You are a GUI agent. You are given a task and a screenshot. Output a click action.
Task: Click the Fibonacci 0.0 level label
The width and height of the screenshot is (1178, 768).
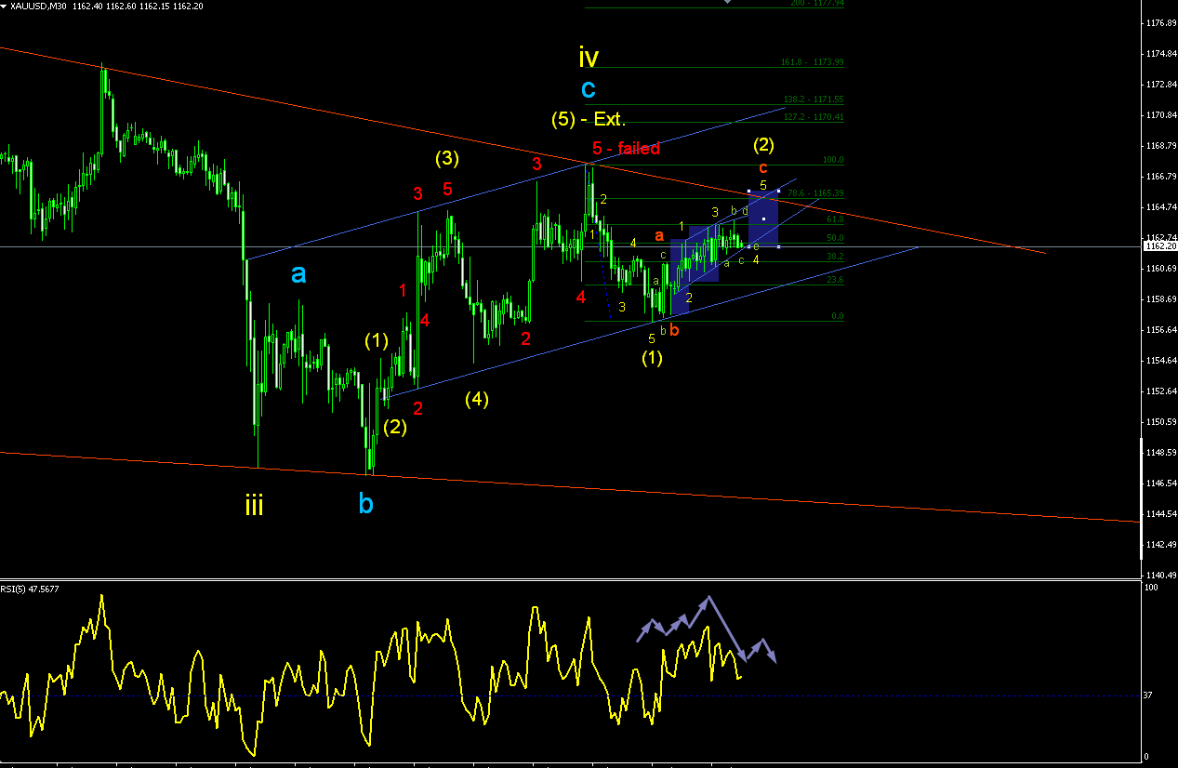pos(837,316)
